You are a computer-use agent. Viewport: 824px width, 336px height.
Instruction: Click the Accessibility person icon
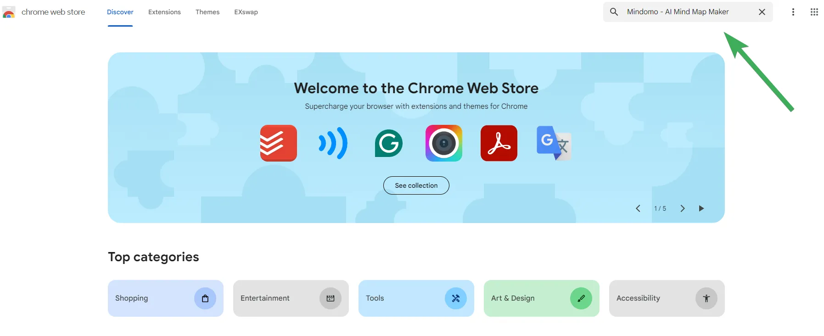[x=706, y=298]
